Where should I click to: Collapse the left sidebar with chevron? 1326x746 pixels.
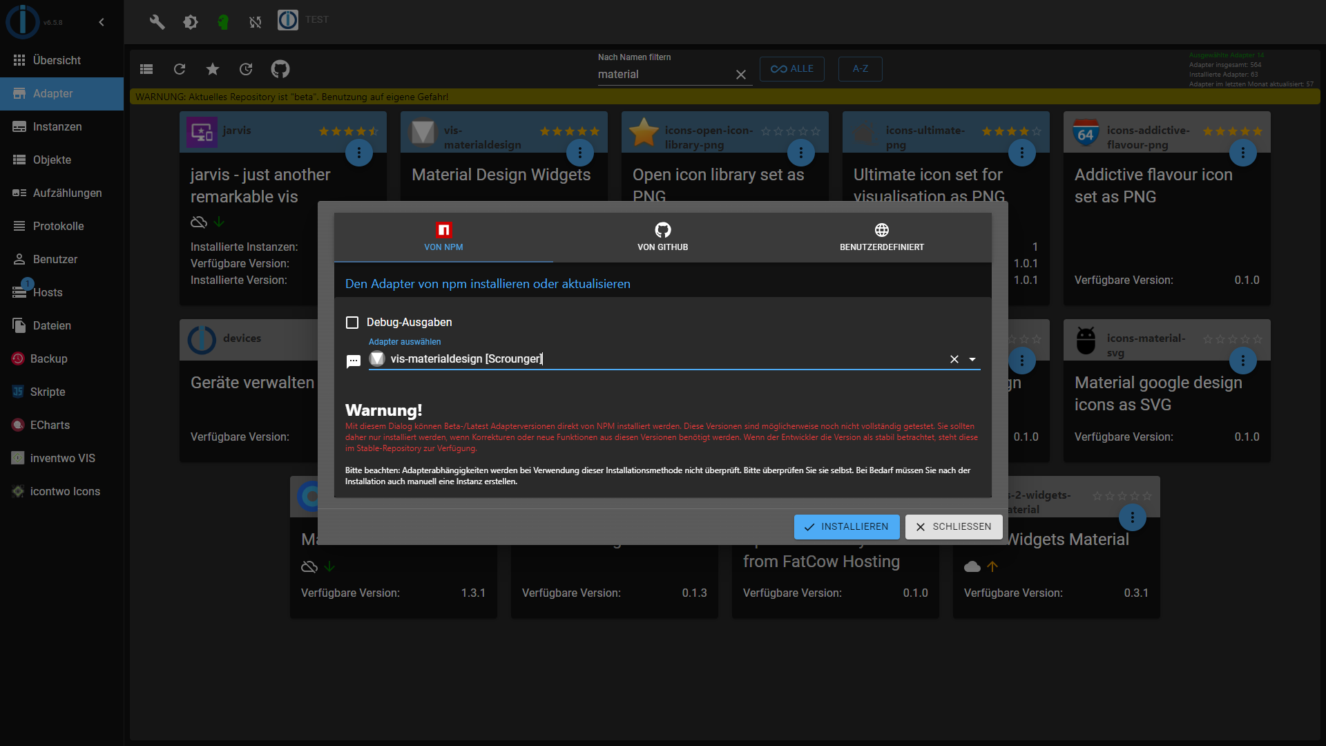[x=102, y=22]
